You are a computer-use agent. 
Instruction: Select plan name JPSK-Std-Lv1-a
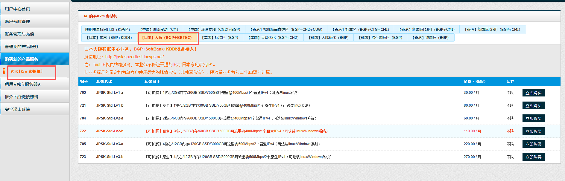[x=110, y=93]
